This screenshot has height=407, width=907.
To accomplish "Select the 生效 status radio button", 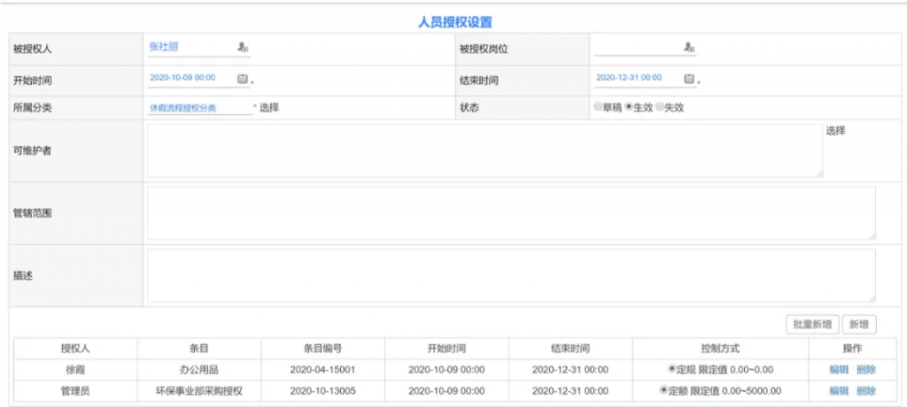I will (629, 108).
